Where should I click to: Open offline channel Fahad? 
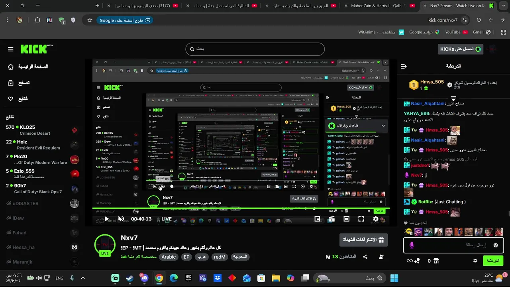pyautogui.click(x=43, y=233)
